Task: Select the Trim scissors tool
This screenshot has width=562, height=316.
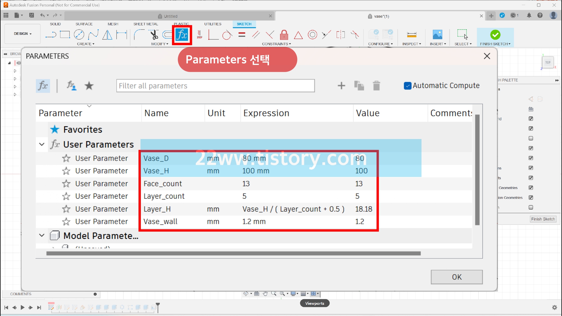Action: [154, 35]
